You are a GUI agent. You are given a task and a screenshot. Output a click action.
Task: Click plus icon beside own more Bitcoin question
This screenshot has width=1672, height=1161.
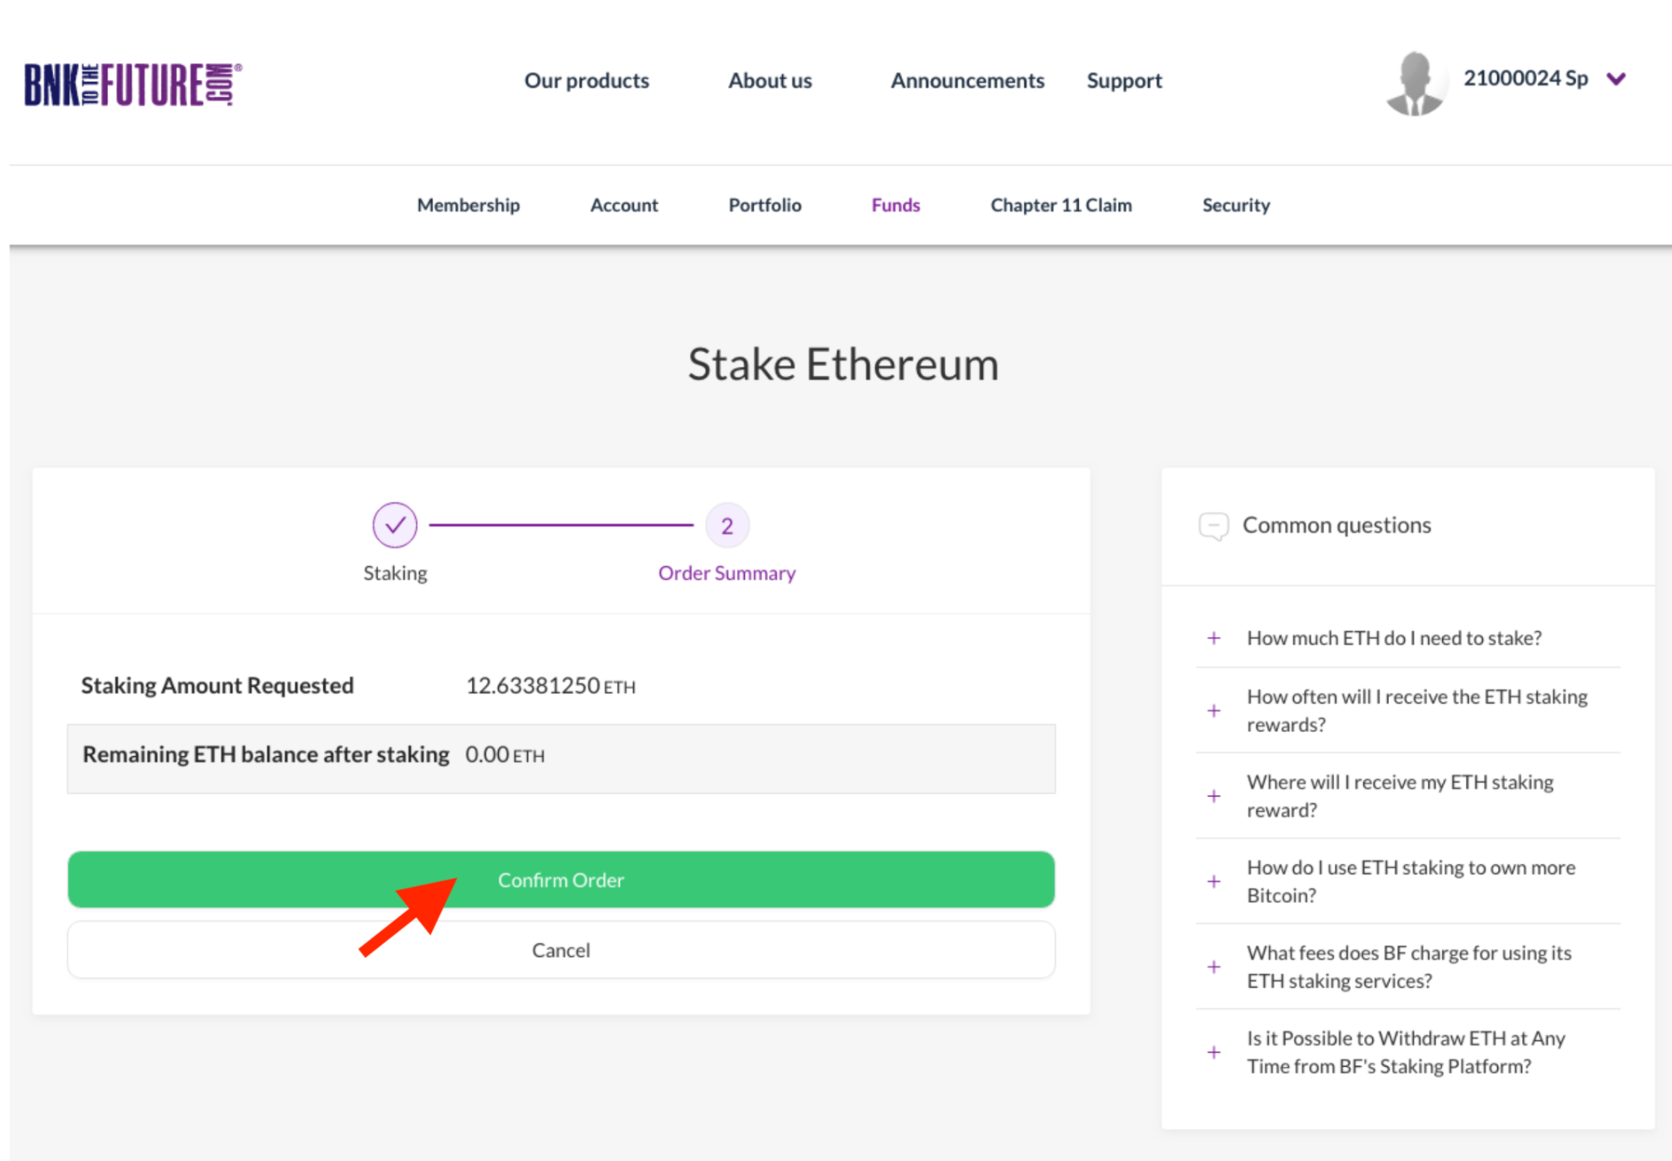tap(1214, 881)
